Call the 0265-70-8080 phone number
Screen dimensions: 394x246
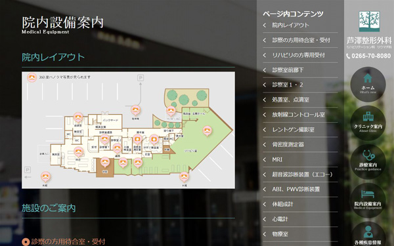(368, 56)
